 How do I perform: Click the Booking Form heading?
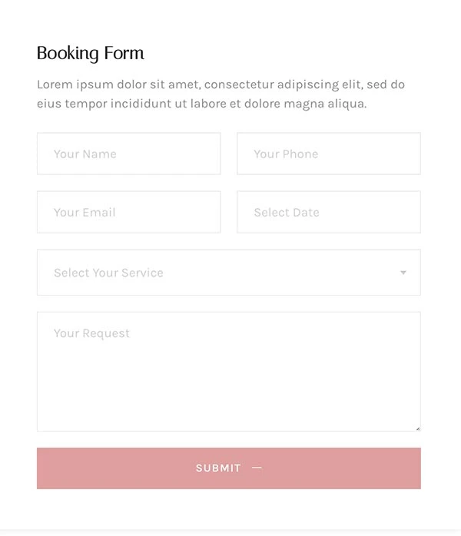pos(90,53)
